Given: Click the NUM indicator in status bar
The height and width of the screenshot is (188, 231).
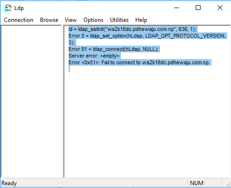Looking at the screenshot, I should coord(197,183).
